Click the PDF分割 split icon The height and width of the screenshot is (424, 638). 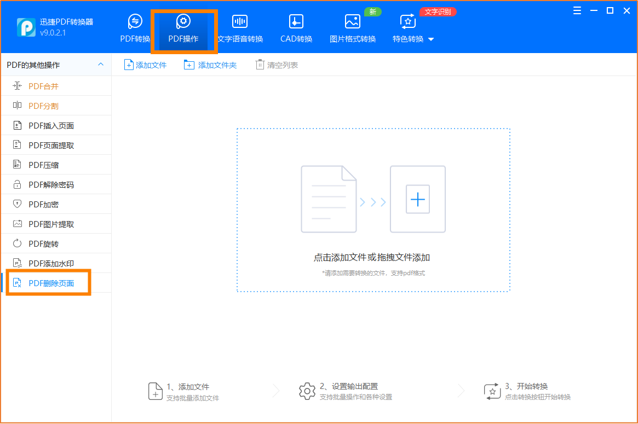click(x=17, y=105)
